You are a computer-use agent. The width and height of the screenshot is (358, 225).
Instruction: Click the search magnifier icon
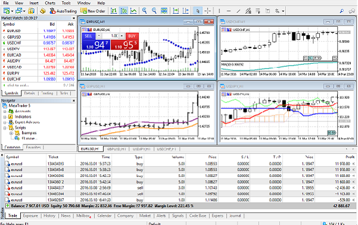pyautogui.click(x=342, y=11)
